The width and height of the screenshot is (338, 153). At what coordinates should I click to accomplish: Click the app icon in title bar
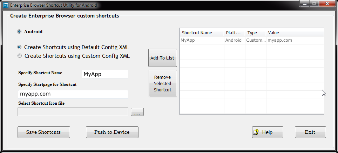pyautogui.click(x=5, y=6)
